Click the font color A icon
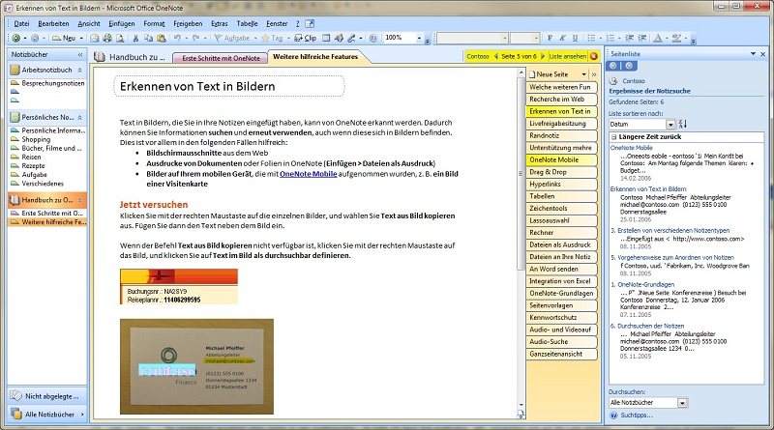Screen dimensions: 774x430 [658, 38]
